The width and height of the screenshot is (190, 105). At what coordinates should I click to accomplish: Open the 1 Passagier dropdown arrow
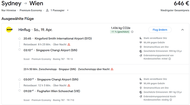pyautogui.click(x=68, y=10)
